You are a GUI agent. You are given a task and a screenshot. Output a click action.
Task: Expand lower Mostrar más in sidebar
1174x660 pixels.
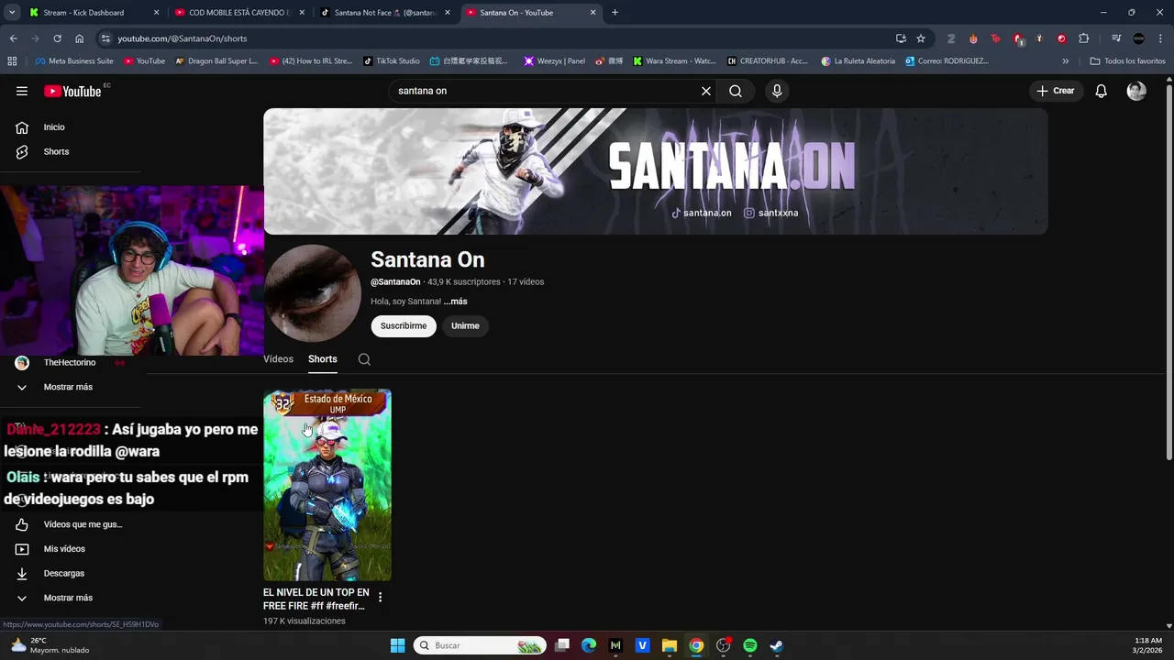pyautogui.click(x=70, y=598)
